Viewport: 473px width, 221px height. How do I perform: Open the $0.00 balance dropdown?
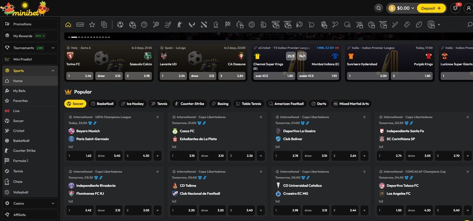point(402,8)
